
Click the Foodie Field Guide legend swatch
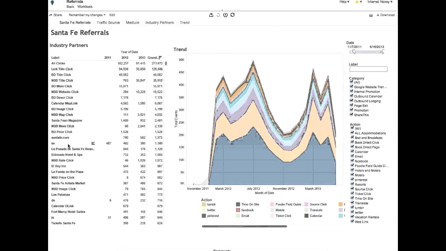tap(272, 205)
